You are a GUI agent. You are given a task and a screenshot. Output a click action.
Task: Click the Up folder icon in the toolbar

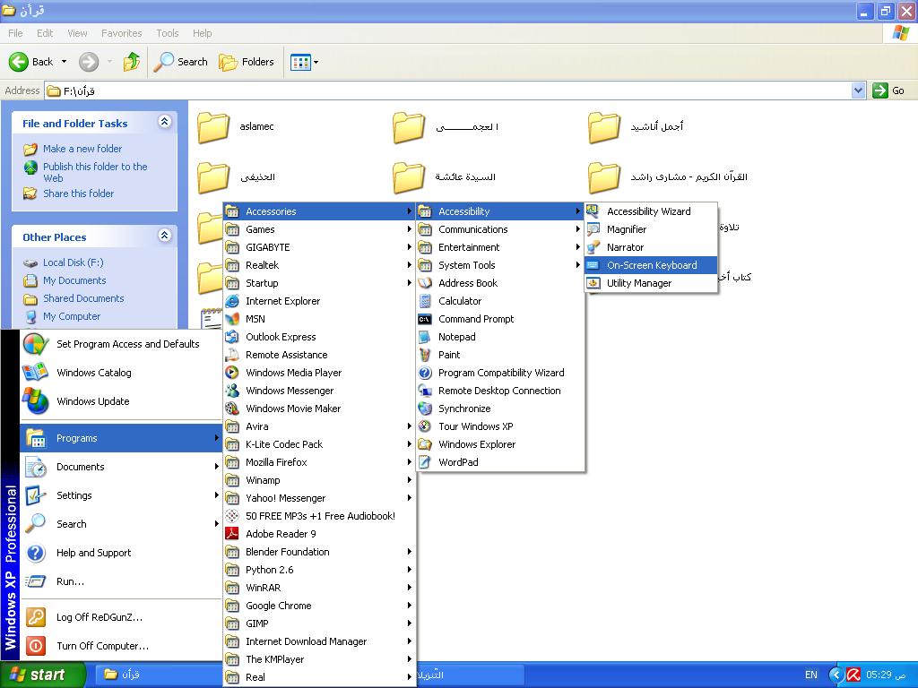pyautogui.click(x=132, y=62)
